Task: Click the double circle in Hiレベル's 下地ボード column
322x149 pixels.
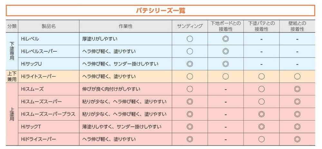Action: 225,39
